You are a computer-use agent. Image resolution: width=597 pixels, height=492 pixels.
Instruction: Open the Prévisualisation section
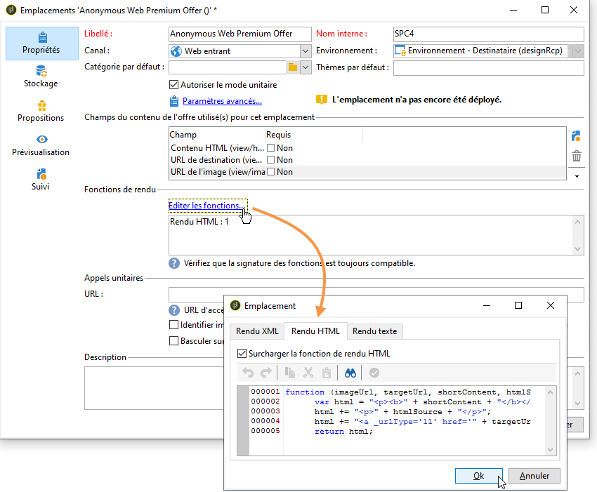[41, 145]
